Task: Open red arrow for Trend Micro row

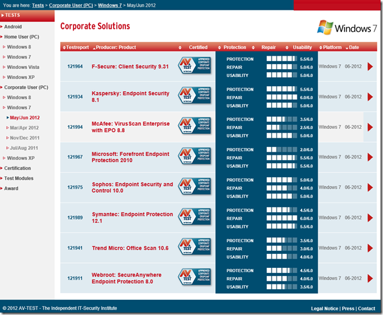Action: coord(370,248)
